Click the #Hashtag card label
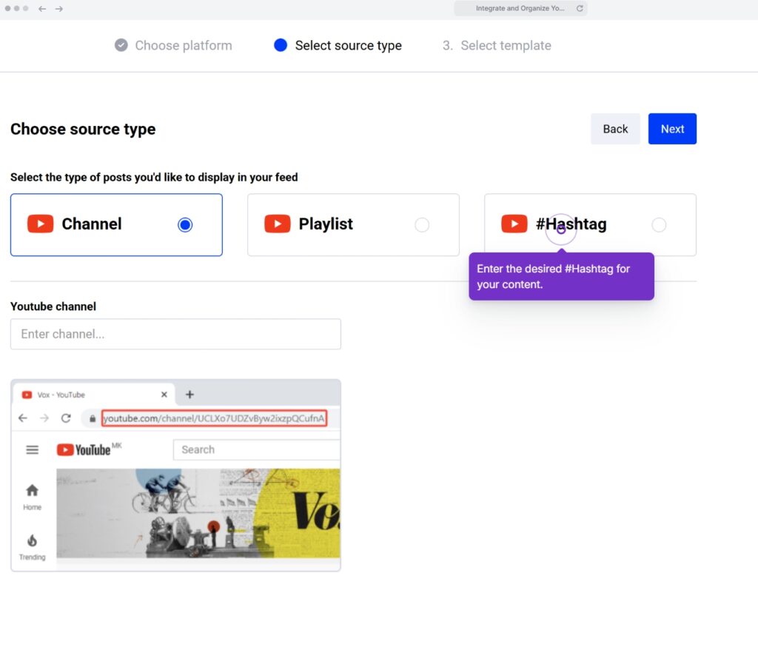Screen dimensions: 758x647 click(x=571, y=224)
